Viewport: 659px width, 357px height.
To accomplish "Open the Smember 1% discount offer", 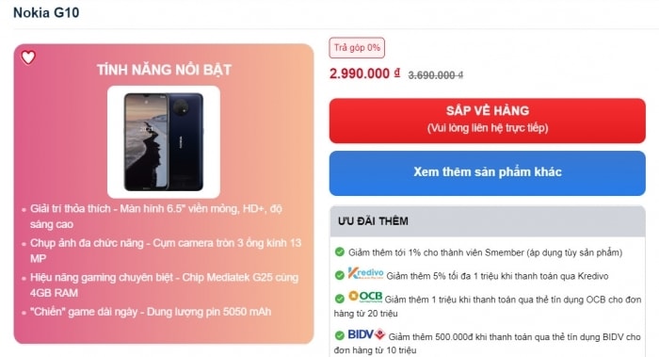I will coord(485,252).
